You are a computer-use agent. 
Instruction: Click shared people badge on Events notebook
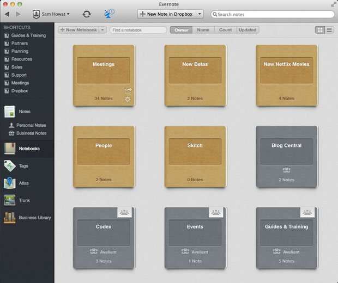pos(216,212)
